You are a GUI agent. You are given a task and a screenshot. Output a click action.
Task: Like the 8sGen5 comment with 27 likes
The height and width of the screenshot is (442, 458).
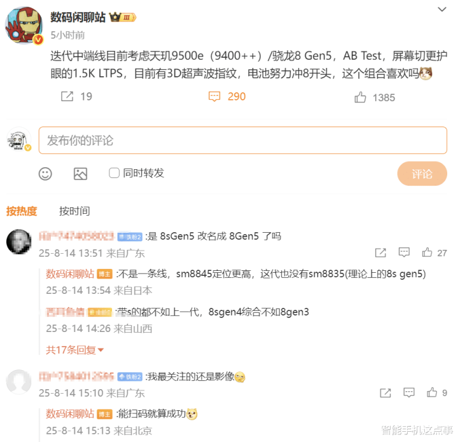click(427, 252)
